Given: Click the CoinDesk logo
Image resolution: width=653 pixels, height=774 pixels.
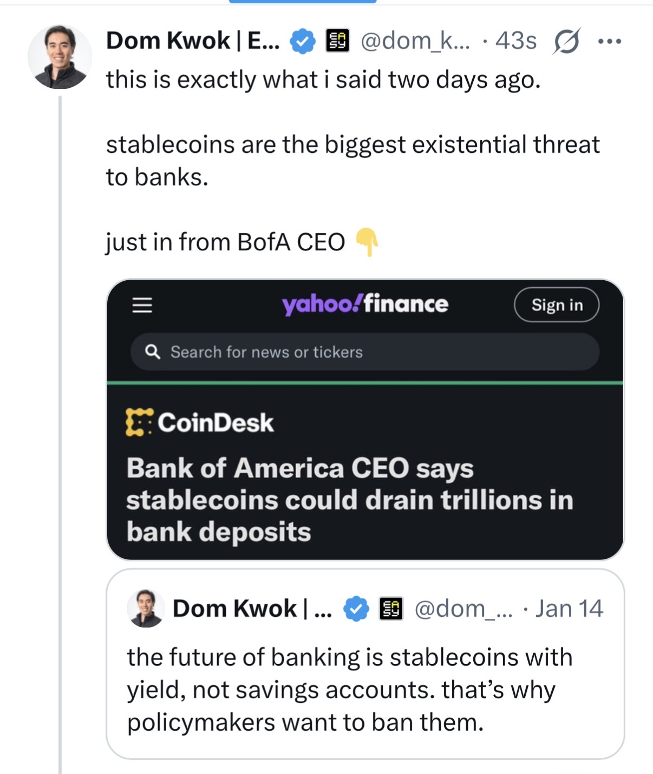Looking at the screenshot, I should point(200,422).
